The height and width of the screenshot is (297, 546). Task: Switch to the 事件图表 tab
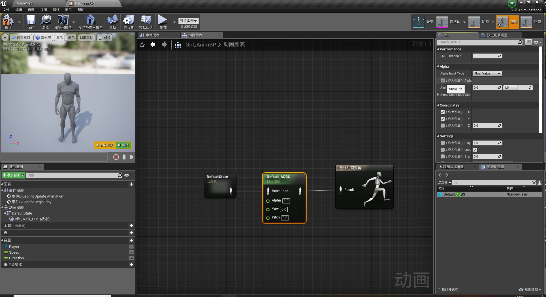pos(153,35)
